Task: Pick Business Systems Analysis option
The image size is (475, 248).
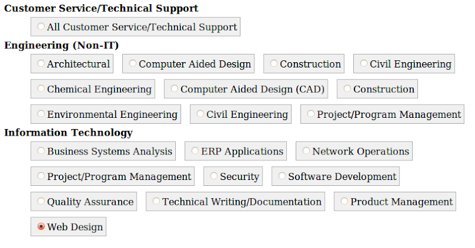Action: (41, 152)
